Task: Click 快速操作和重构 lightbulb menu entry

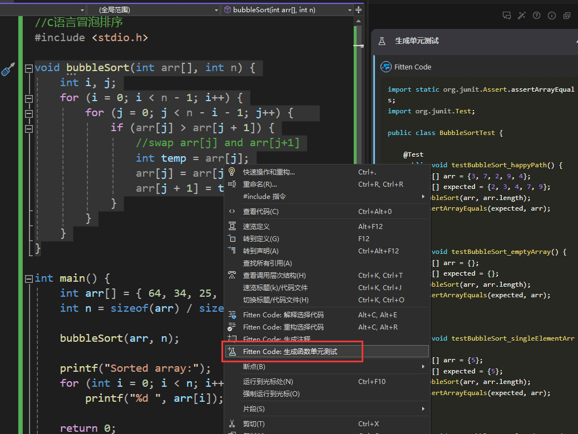Action: point(269,172)
